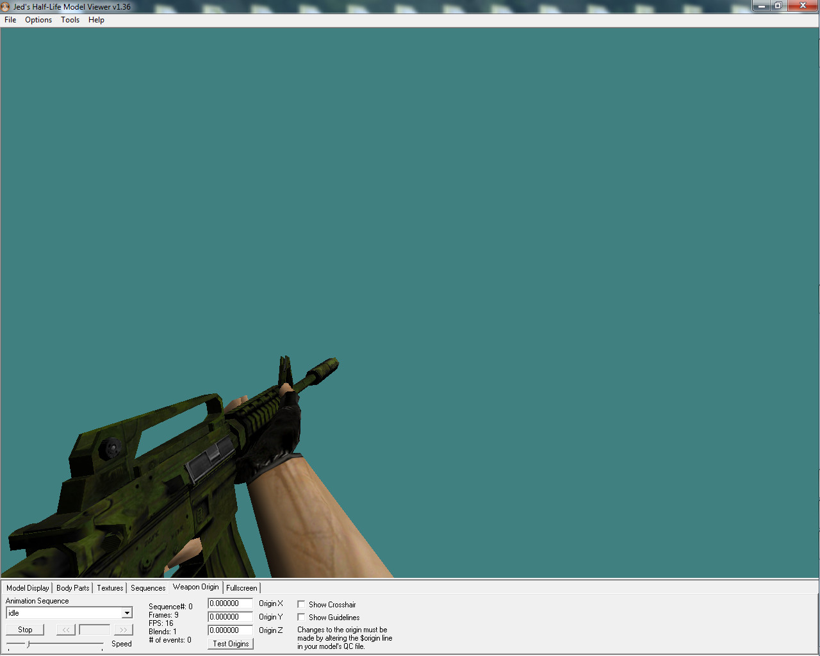Step to next frame with >> button

click(123, 629)
